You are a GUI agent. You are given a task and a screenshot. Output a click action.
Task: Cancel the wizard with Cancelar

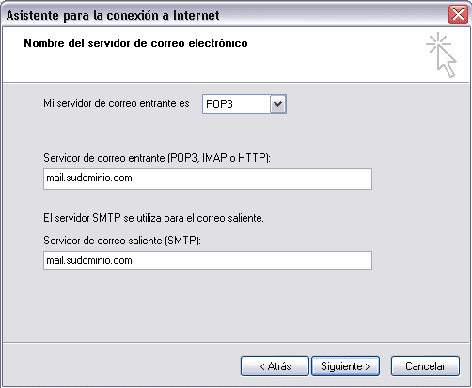[x=425, y=365]
